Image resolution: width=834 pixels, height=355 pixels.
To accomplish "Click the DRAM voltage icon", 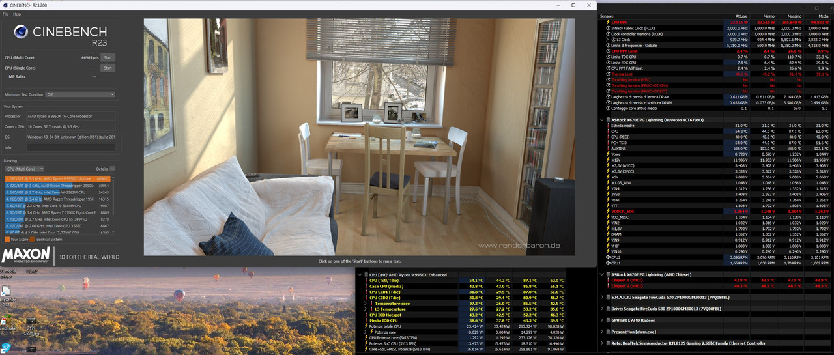I will tap(608, 234).
